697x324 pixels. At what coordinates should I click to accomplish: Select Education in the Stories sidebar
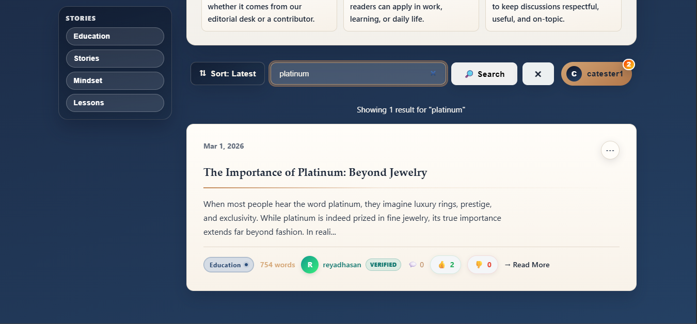115,36
